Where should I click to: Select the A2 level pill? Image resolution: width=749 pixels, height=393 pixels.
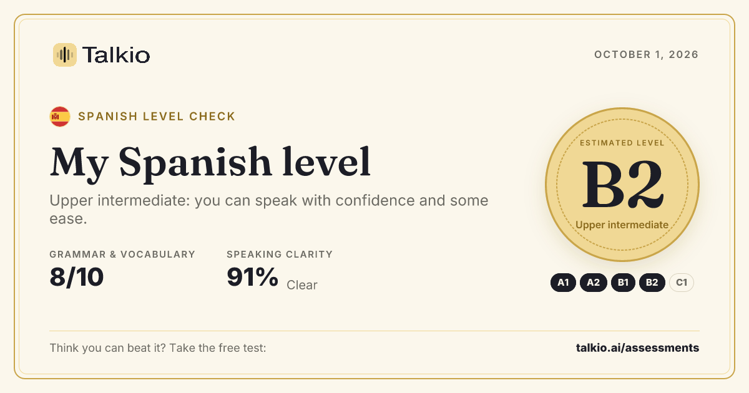click(593, 283)
